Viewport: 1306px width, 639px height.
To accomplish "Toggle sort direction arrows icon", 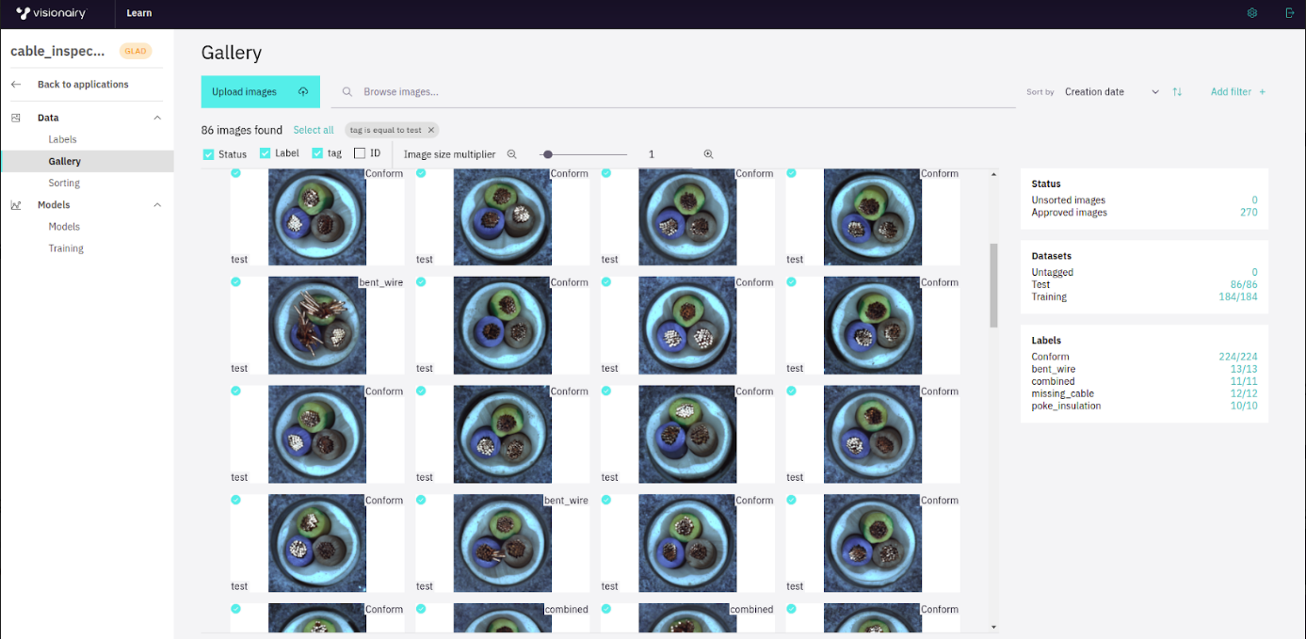I will pos(1177,92).
